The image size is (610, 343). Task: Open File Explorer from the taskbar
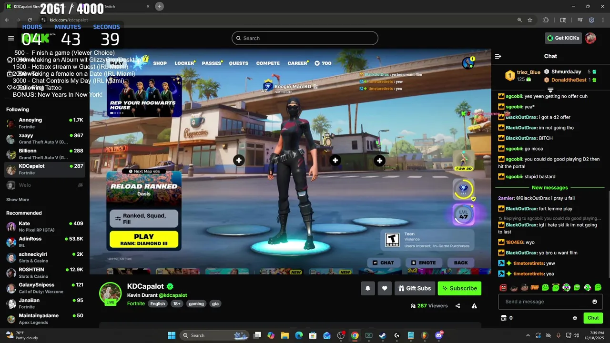tap(285, 335)
